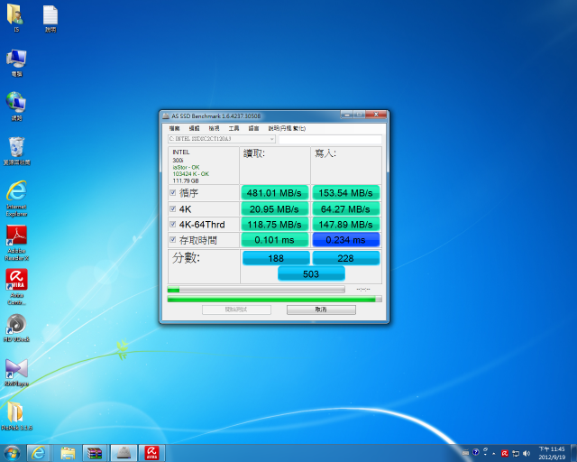Open the C: INTEL SSD drive dropdown
The height and width of the screenshot is (462, 577).
pos(222,139)
